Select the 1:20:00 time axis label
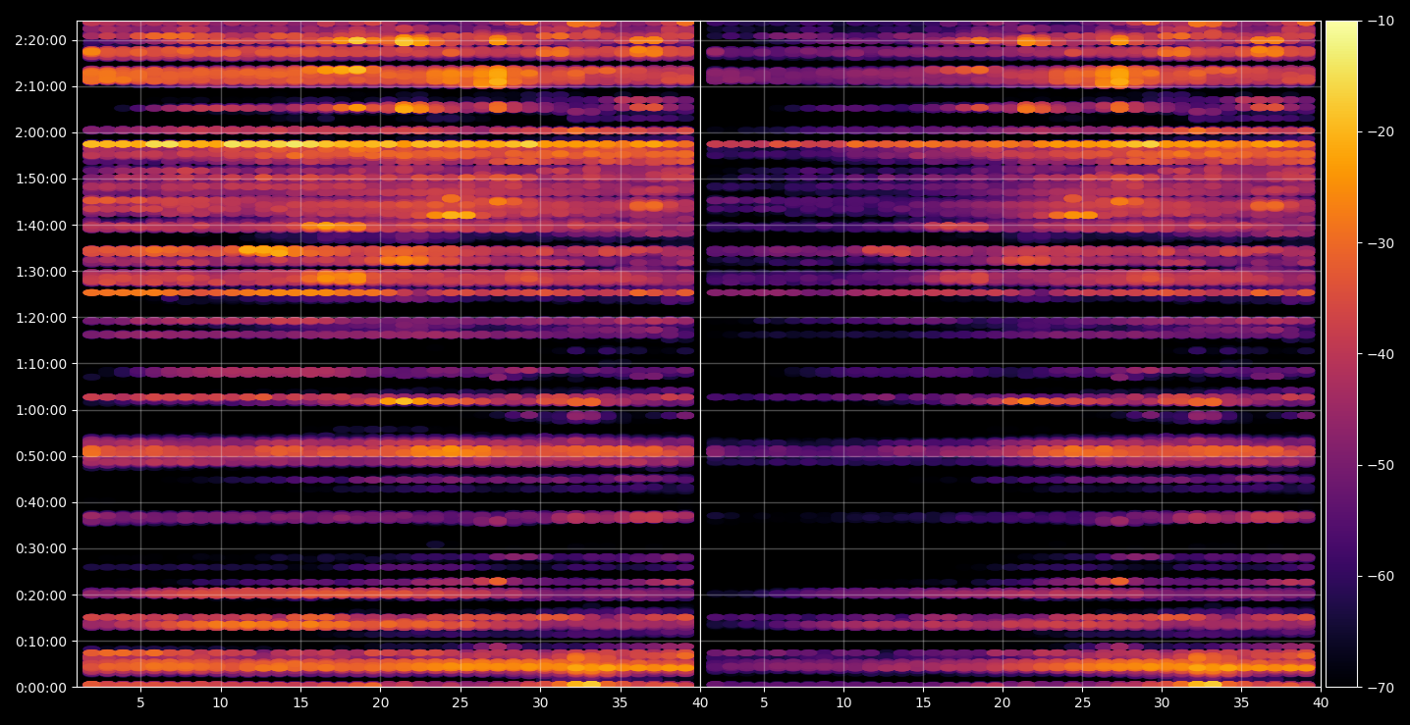This screenshot has height=725, width=1410. tap(41, 318)
